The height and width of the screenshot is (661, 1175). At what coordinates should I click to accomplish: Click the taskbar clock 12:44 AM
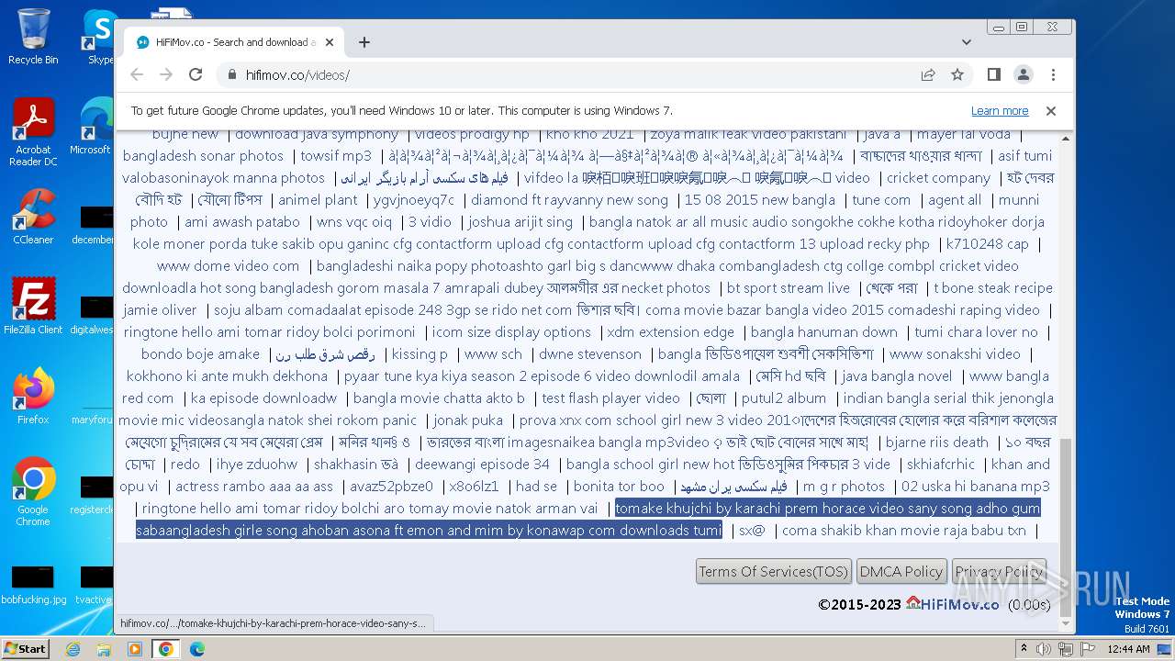coord(1129,649)
